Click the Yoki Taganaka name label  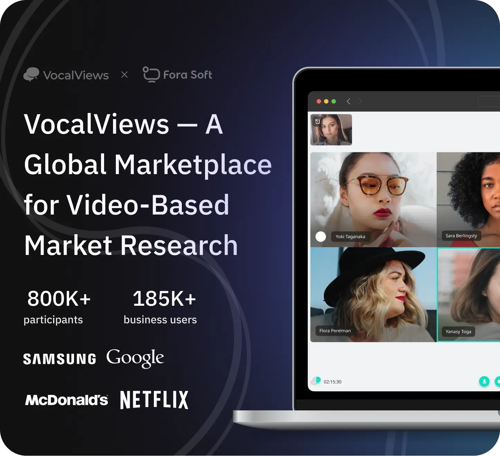350,237
